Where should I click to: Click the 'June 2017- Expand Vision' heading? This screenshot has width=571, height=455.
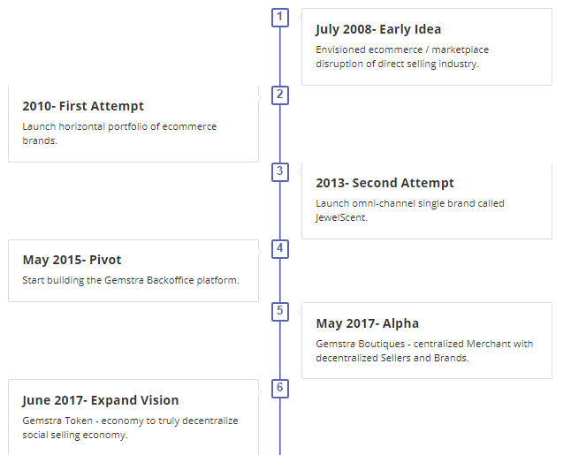pyautogui.click(x=101, y=400)
